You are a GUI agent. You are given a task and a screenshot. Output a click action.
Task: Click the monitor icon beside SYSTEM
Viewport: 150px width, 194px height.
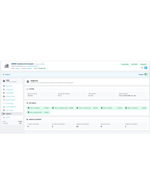point(27,89)
